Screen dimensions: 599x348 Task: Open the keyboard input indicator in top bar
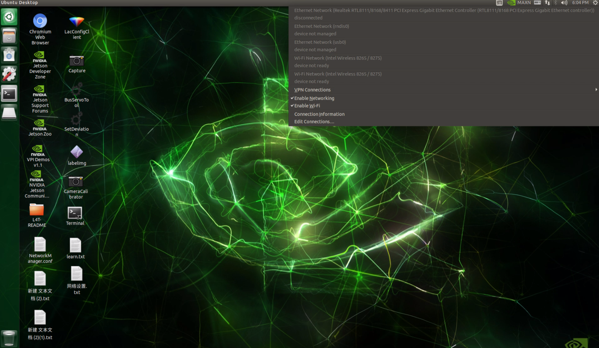click(537, 3)
